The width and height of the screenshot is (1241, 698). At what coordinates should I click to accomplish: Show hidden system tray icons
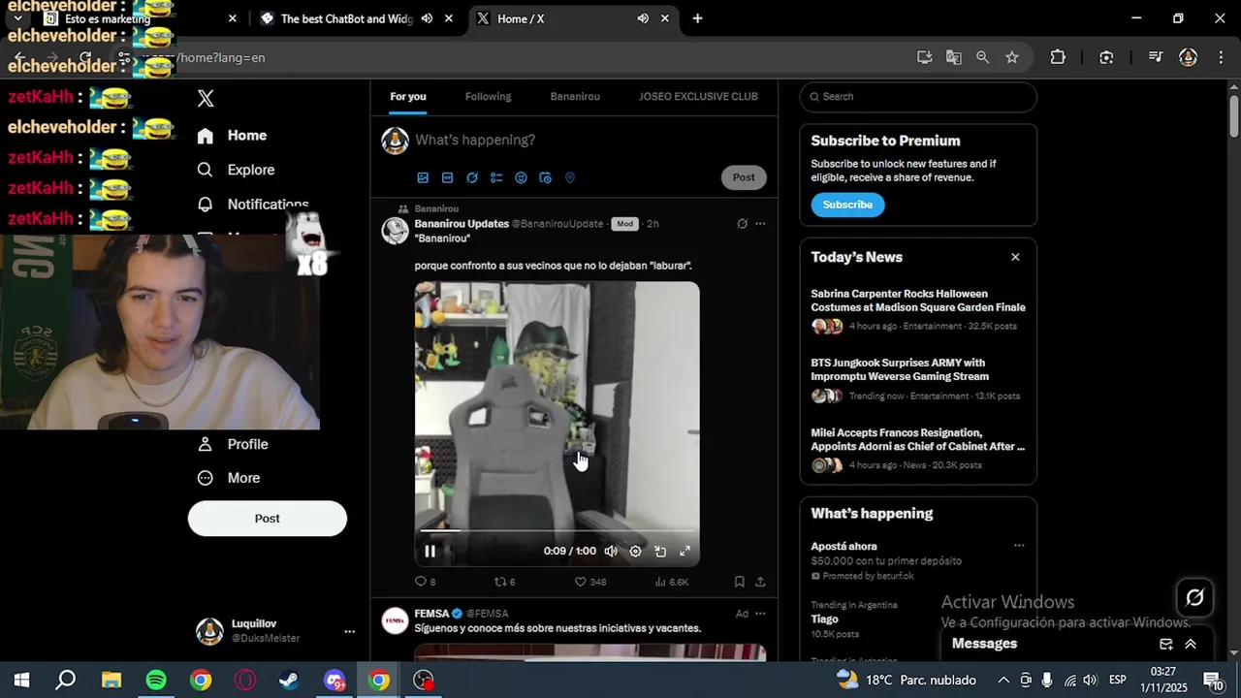(1003, 681)
